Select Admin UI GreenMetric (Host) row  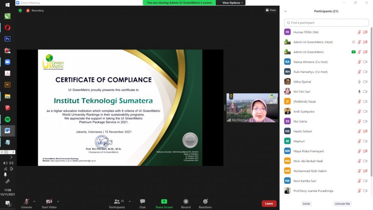pos(326,42)
